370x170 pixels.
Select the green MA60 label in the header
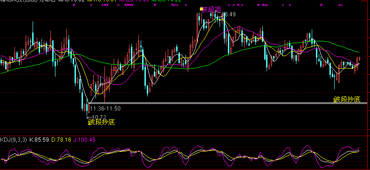point(166,1)
